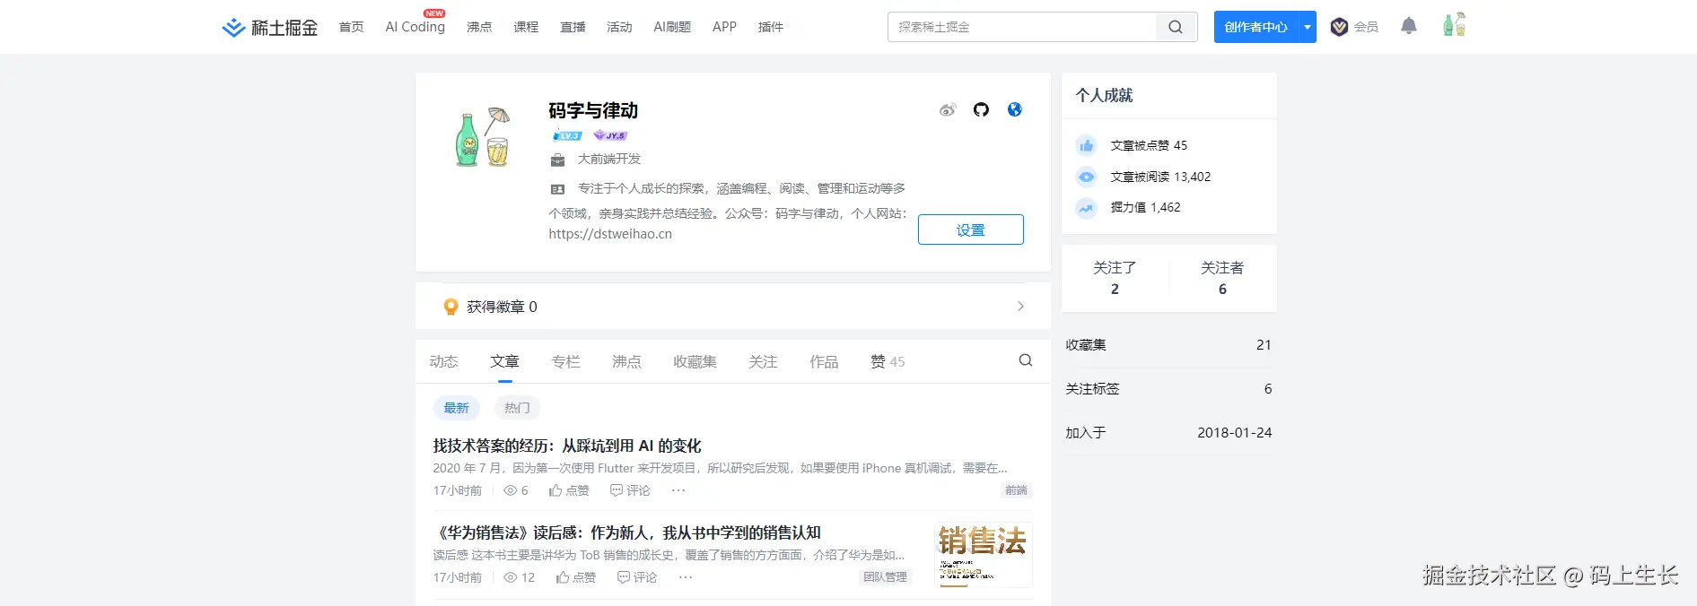Image resolution: width=1697 pixels, height=606 pixels.
Task: Open the 《华为销售法》读后感 article title
Action: coord(626,532)
